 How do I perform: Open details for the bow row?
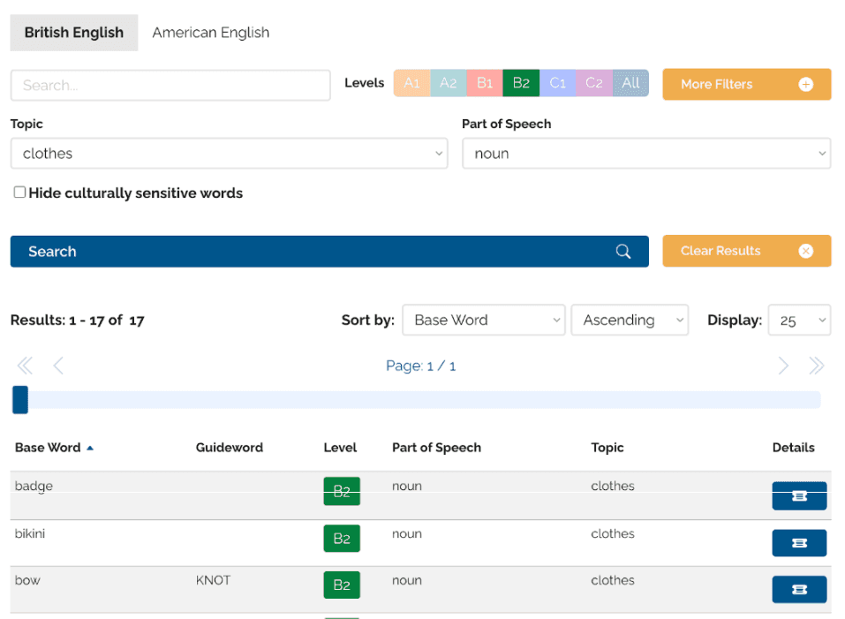coord(799,589)
